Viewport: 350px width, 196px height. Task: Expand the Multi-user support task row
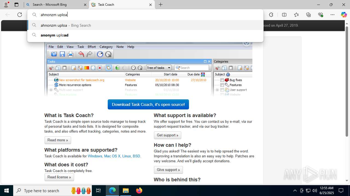point(51,90)
